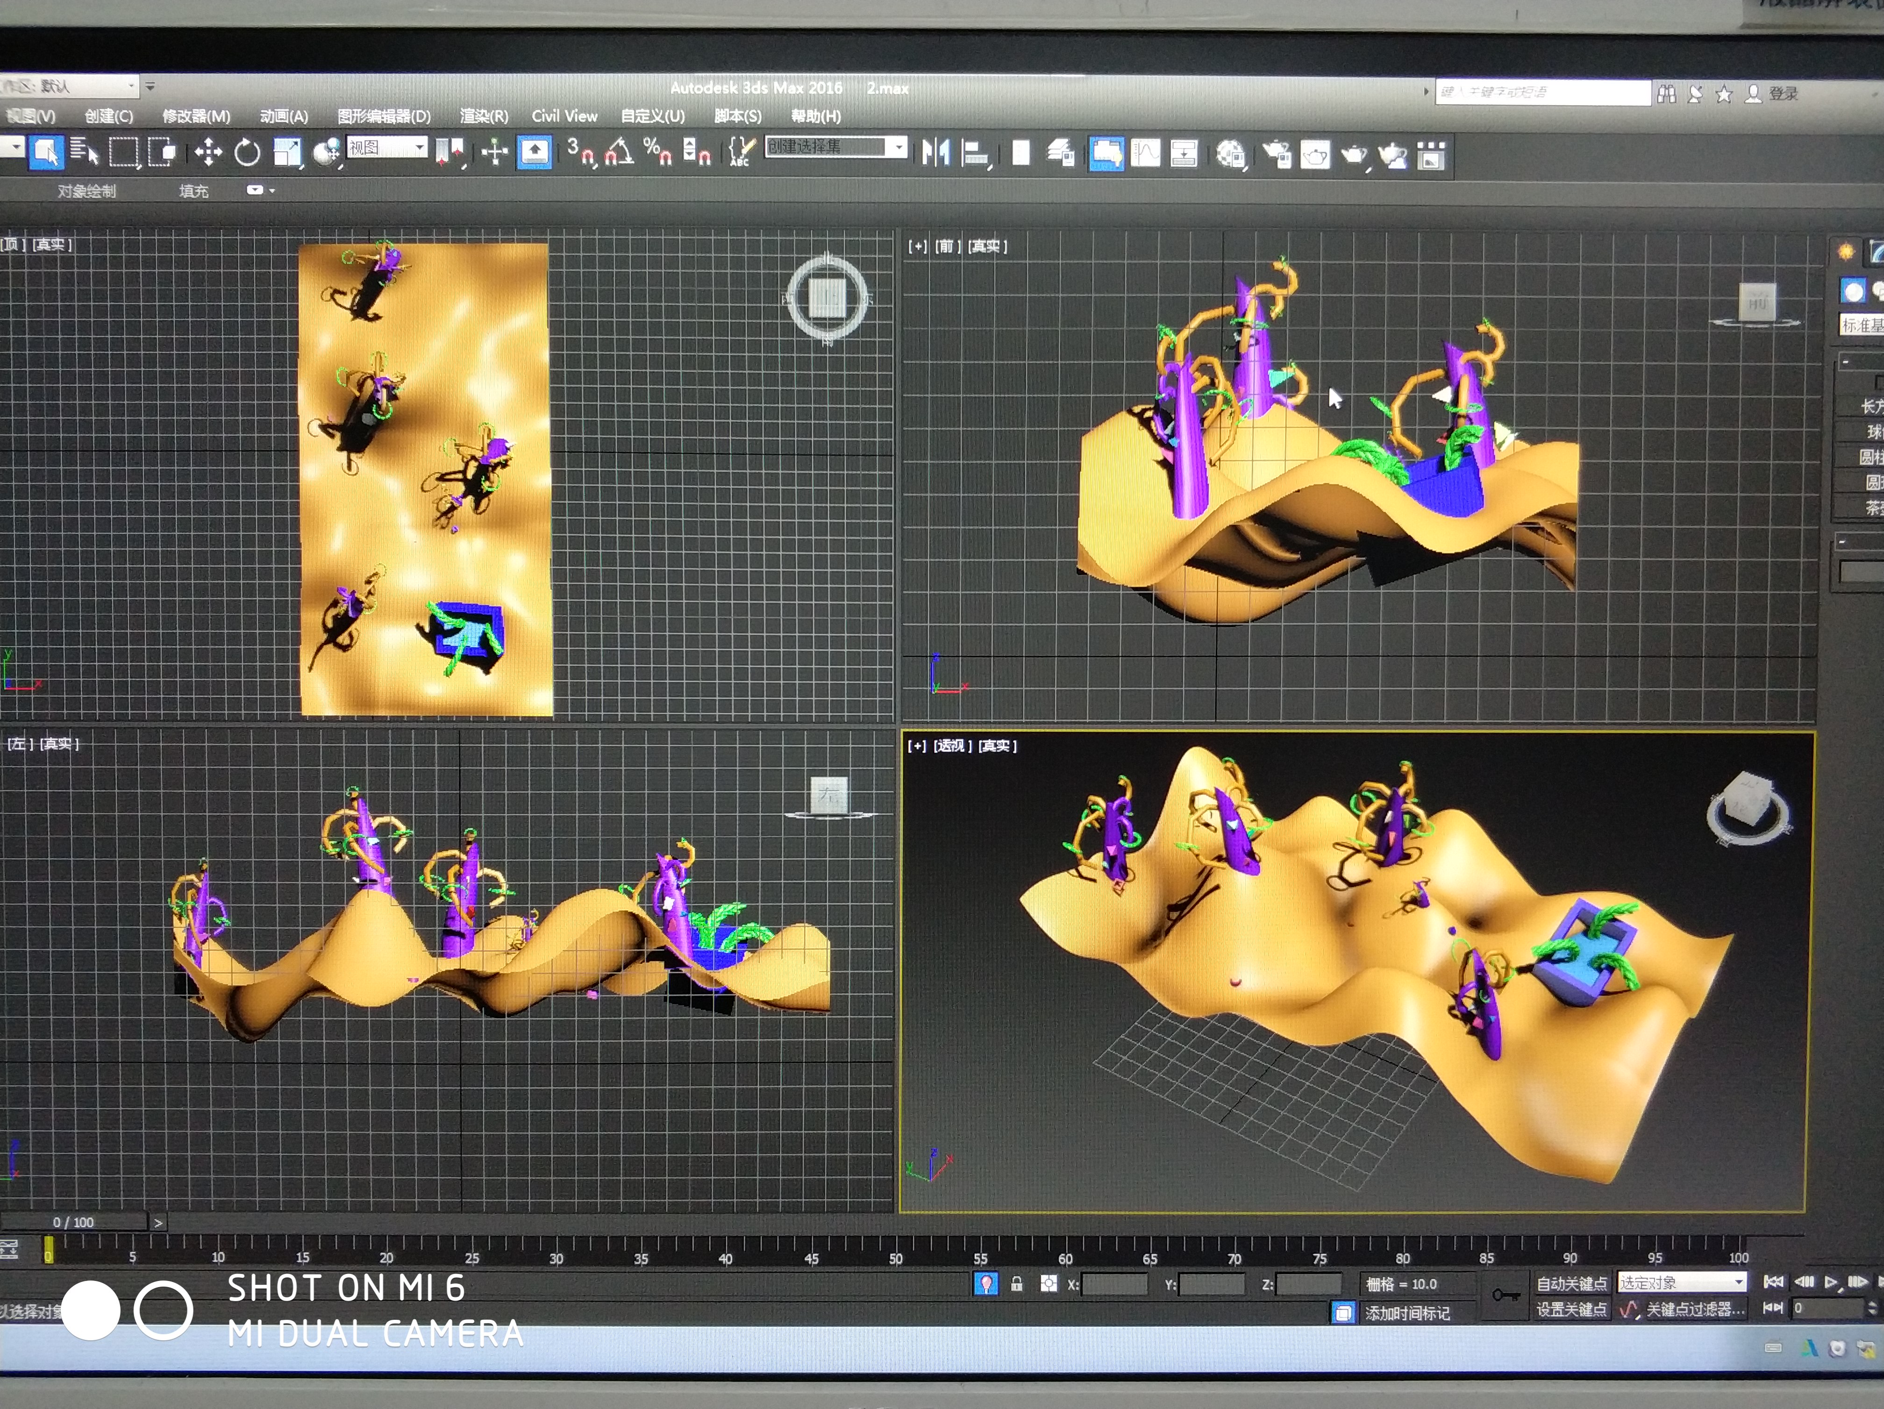Toggle the selection lock padlock
The width and height of the screenshot is (1884, 1409).
[1016, 1284]
